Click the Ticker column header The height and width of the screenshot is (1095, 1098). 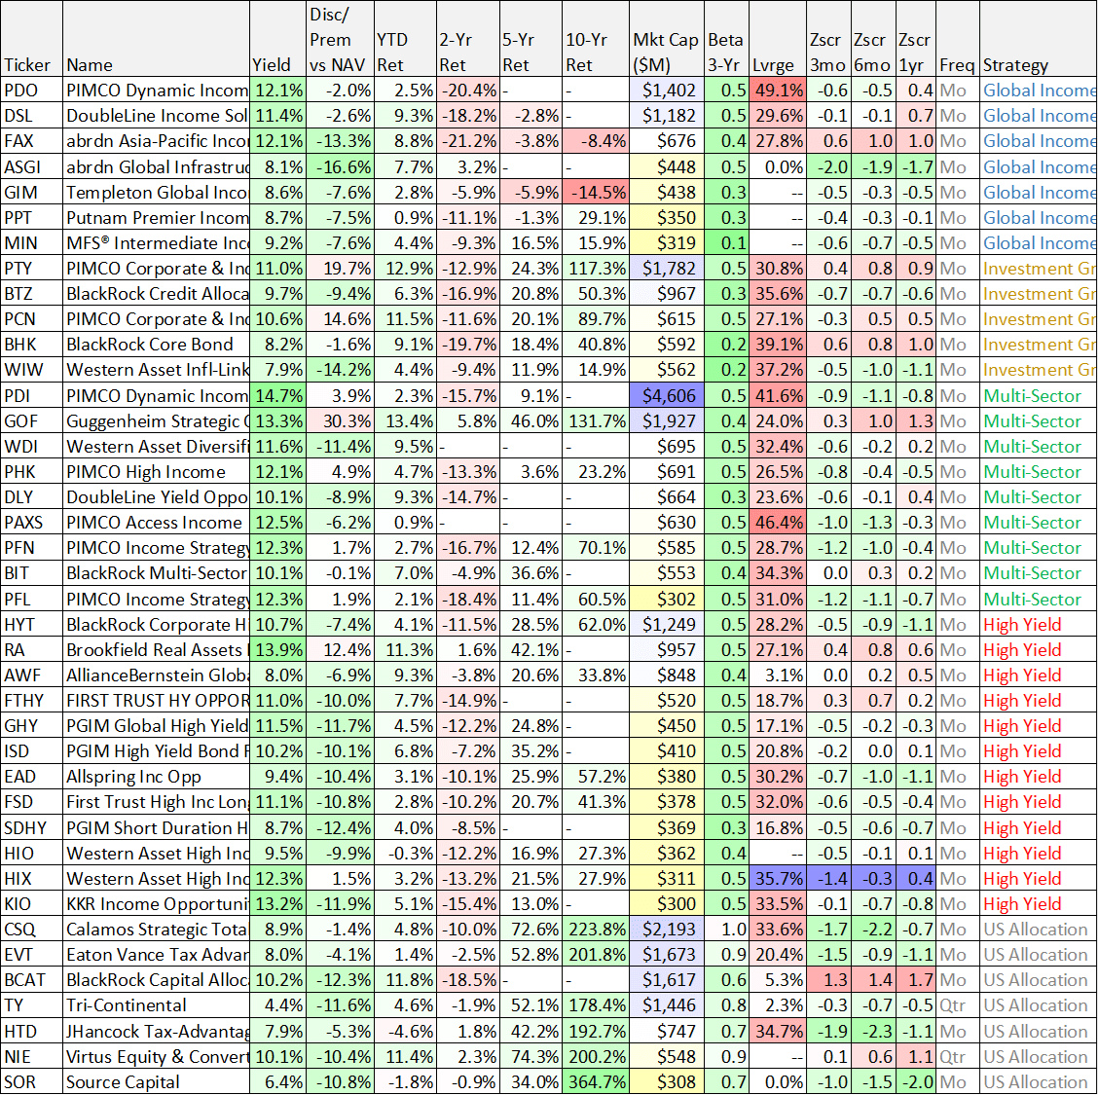point(29,64)
